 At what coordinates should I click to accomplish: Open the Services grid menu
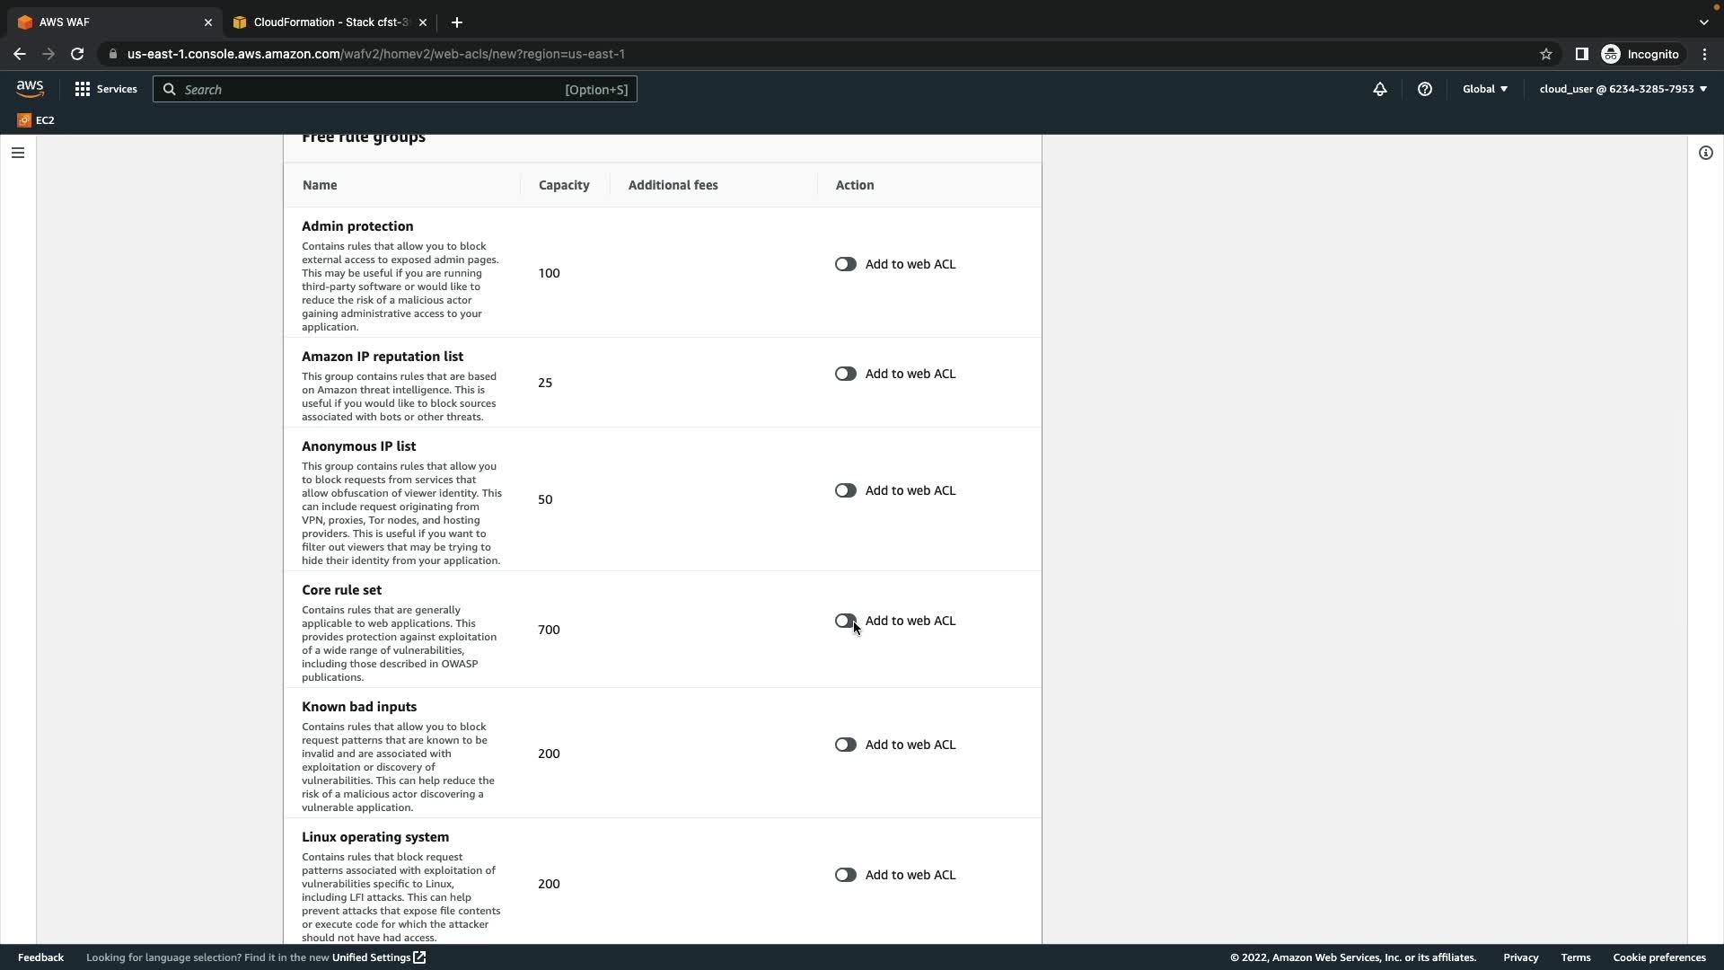coord(106,89)
